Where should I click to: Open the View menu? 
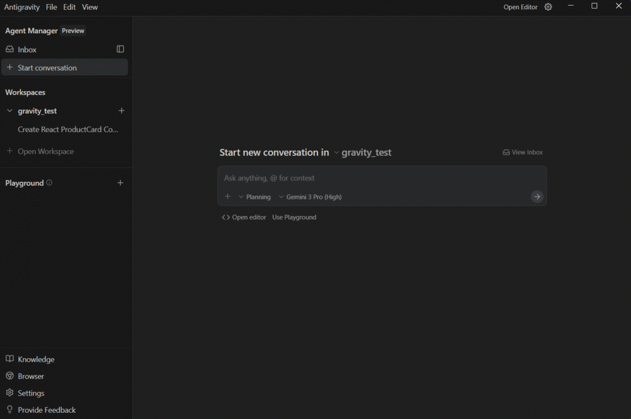90,7
